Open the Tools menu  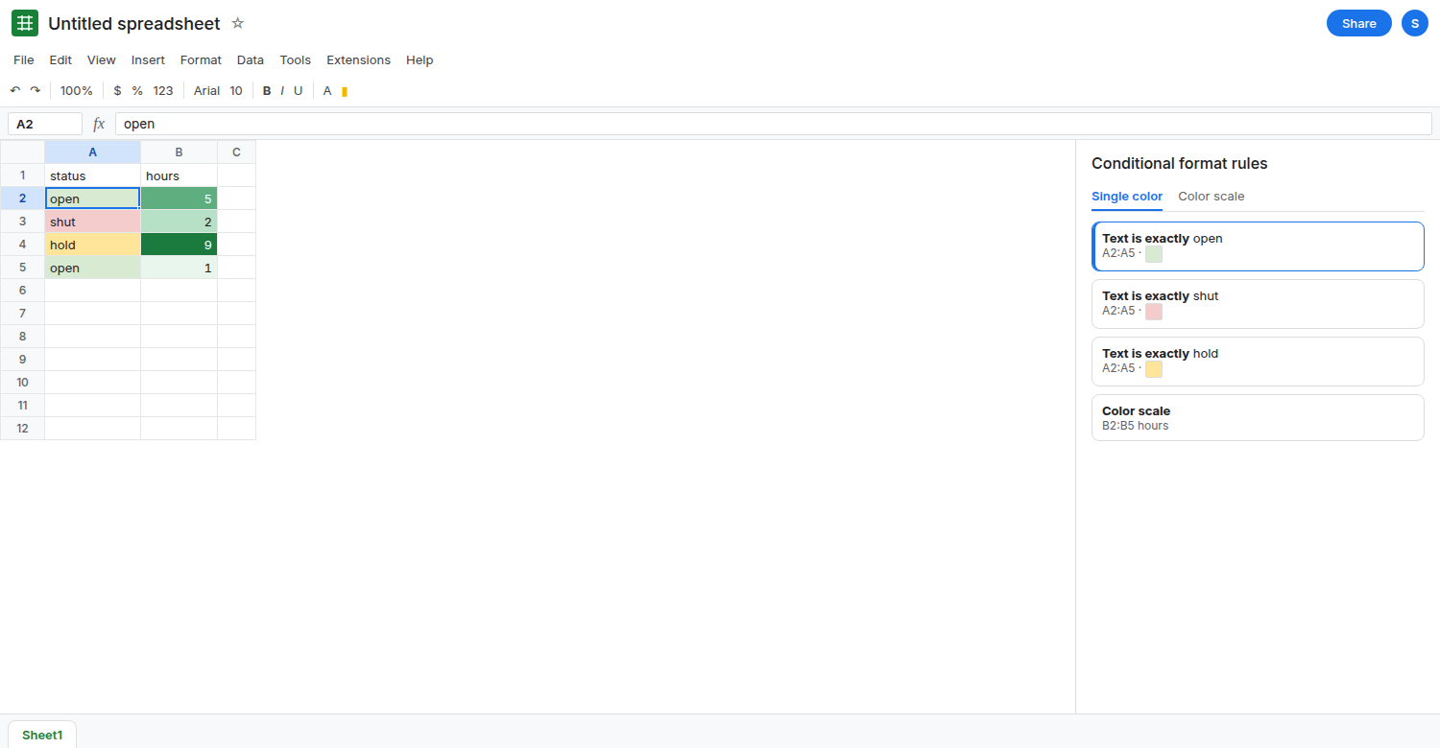296,59
